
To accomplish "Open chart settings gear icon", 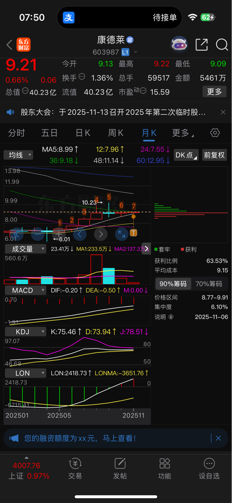I will tap(215, 133).
